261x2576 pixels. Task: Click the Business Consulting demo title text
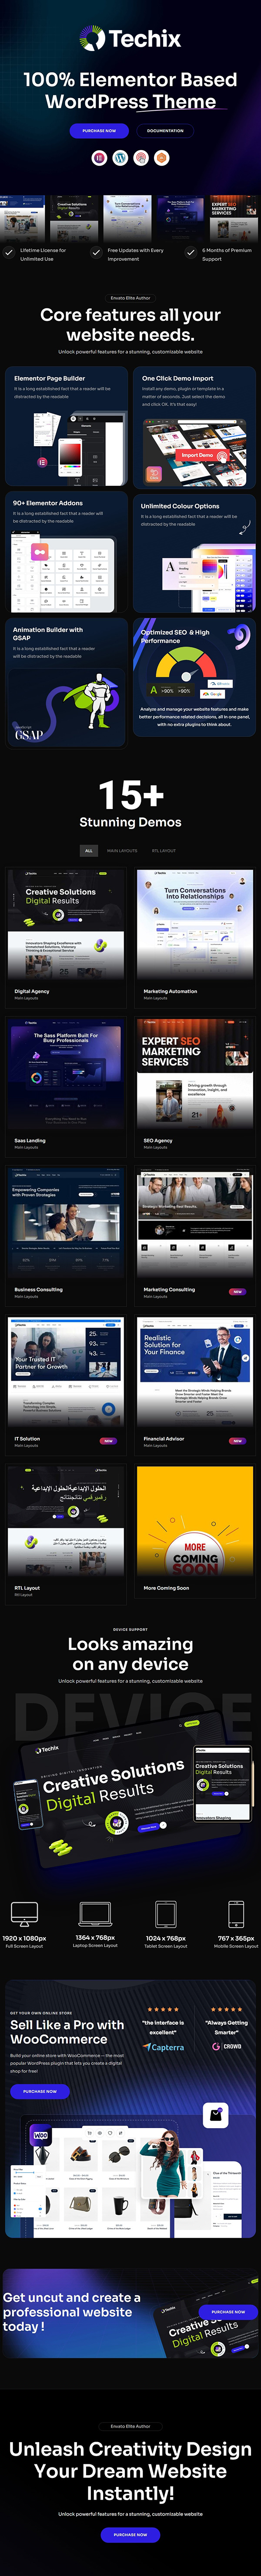(x=39, y=1290)
